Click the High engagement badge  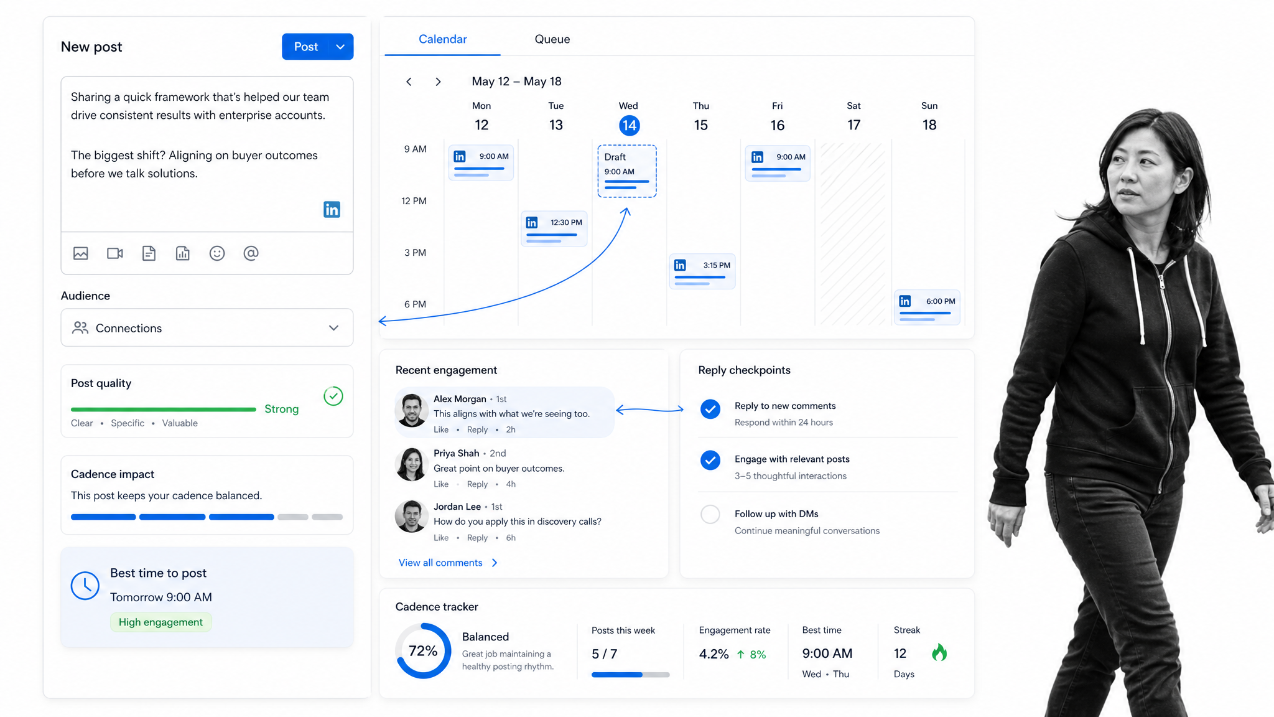click(x=160, y=622)
